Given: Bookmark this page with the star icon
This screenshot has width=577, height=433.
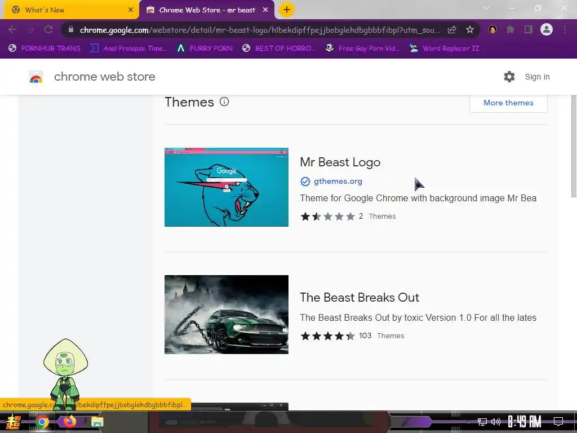Looking at the screenshot, I should pyautogui.click(x=469, y=30).
